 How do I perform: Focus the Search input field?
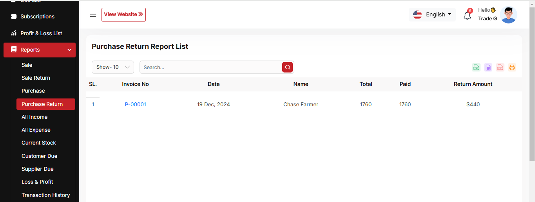(211, 67)
